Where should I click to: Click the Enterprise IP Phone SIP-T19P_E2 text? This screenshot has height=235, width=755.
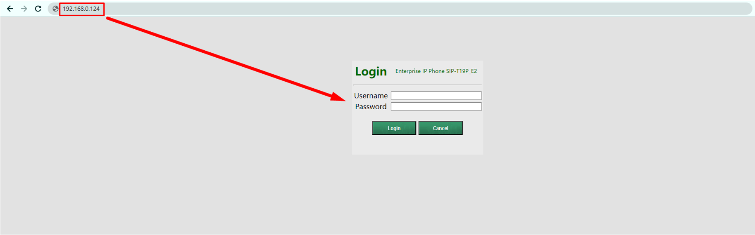(436, 71)
